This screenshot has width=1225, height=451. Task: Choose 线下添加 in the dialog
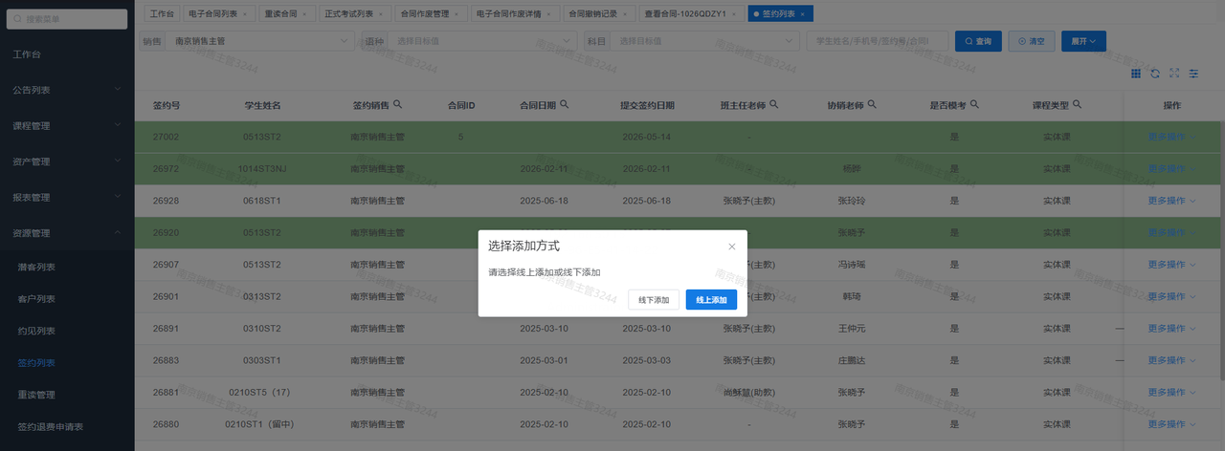(x=655, y=300)
